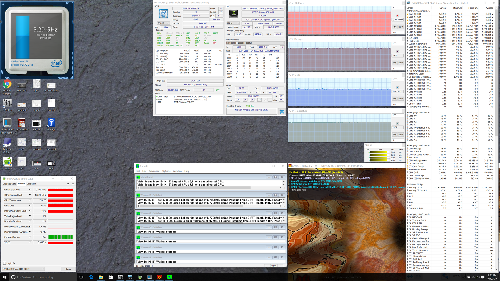Switch to Validation tab in GPU-Z

pyautogui.click(x=31, y=184)
